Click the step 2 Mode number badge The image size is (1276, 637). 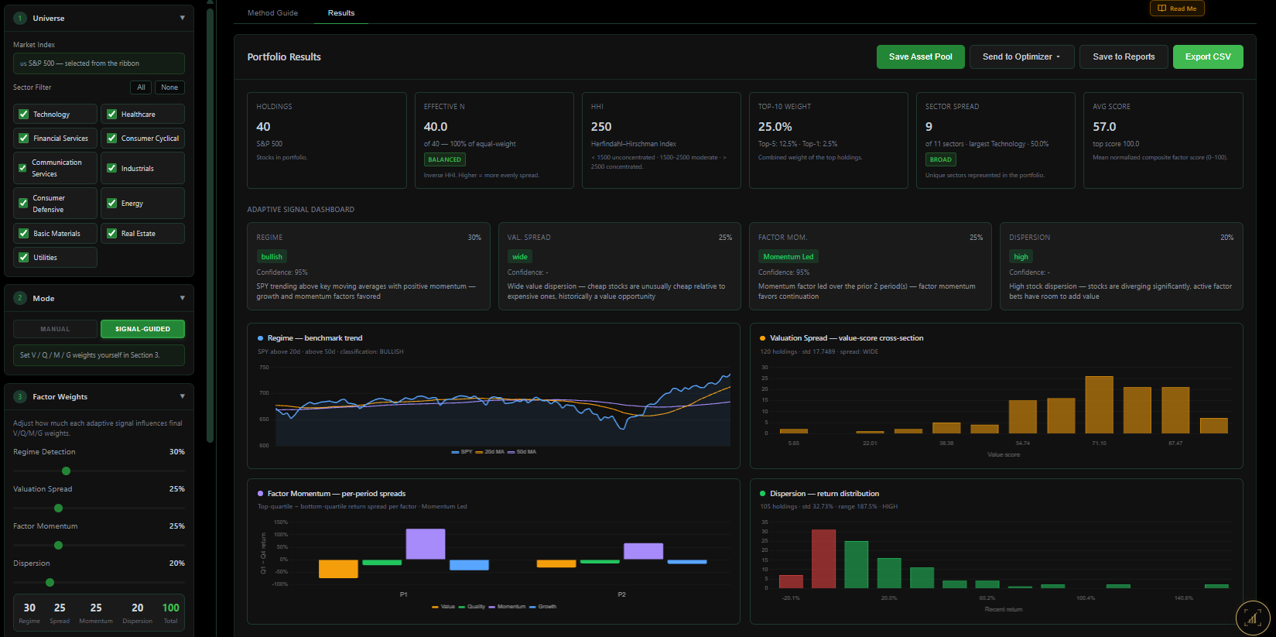click(x=20, y=298)
